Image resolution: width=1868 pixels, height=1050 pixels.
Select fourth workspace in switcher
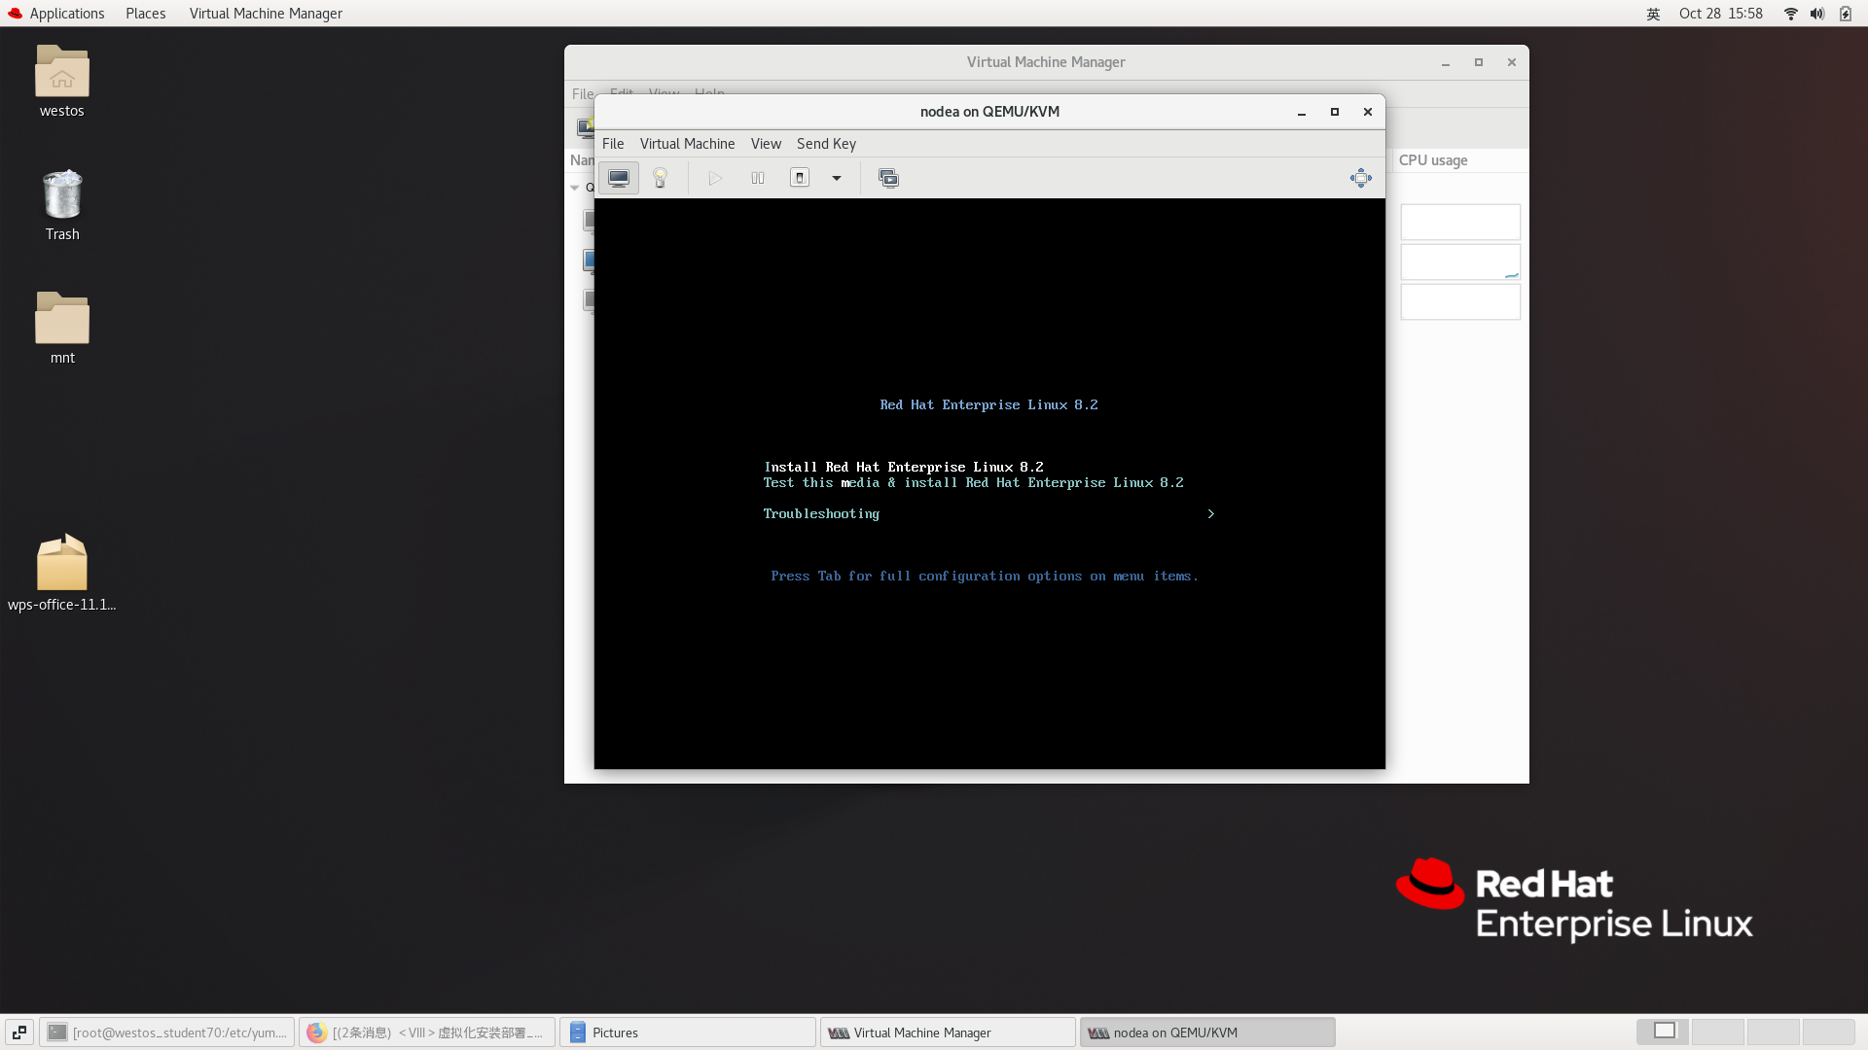(1829, 1032)
